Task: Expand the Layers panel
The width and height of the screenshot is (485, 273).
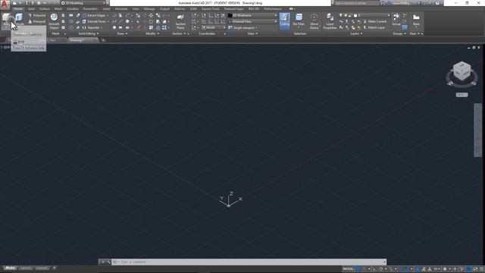Action: 356,33
